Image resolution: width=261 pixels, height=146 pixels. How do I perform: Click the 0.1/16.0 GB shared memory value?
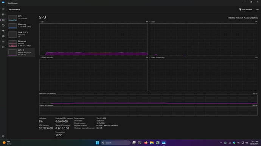tap(62, 128)
